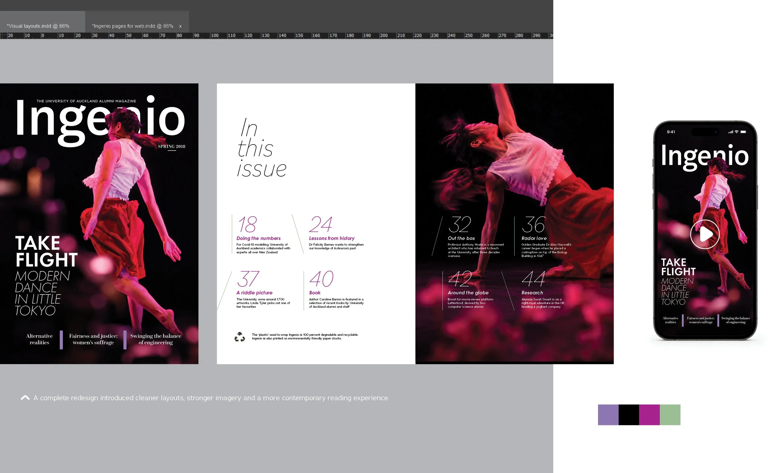The width and height of the screenshot is (781, 473).
Task: Tap 'Fairness and justice' on the phone screen
Action: pos(701,320)
